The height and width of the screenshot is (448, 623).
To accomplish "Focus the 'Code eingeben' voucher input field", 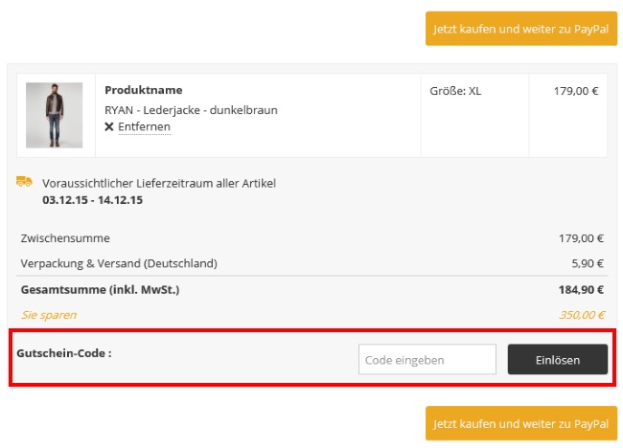I will pos(427,360).
